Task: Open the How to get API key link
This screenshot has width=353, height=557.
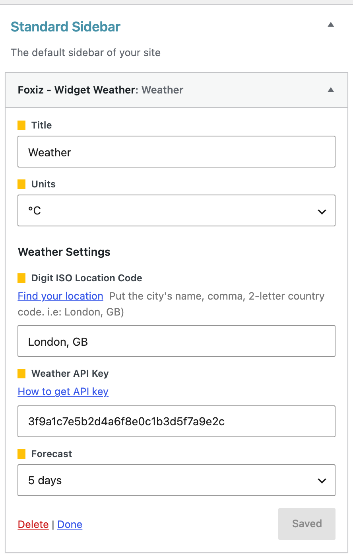Action: 63,391
